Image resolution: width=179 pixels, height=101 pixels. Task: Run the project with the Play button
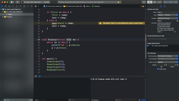coord(12,2)
